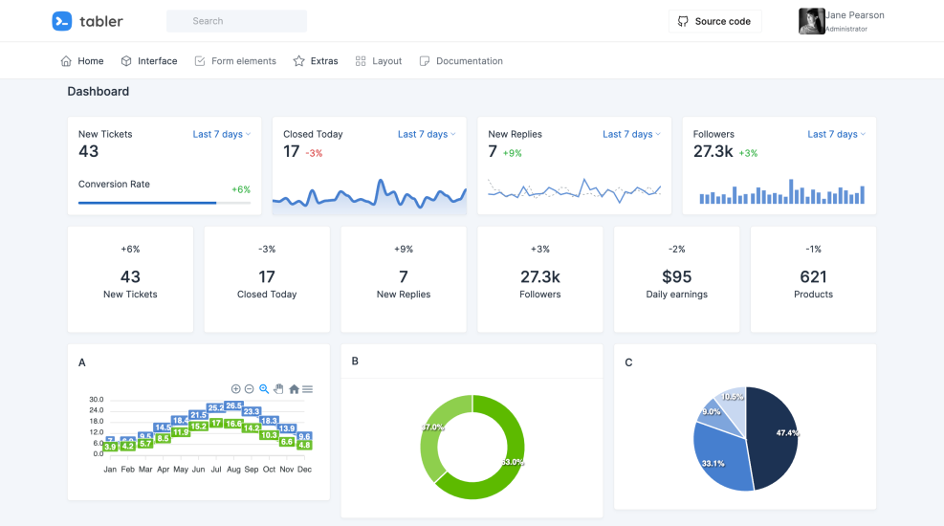The width and height of the screenshot is (944, 526).
Task: Open New Replies Last 7 days dropdown
Action: tap(631, 135)
